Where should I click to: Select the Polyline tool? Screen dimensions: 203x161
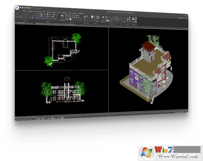(x=21, y=15)
